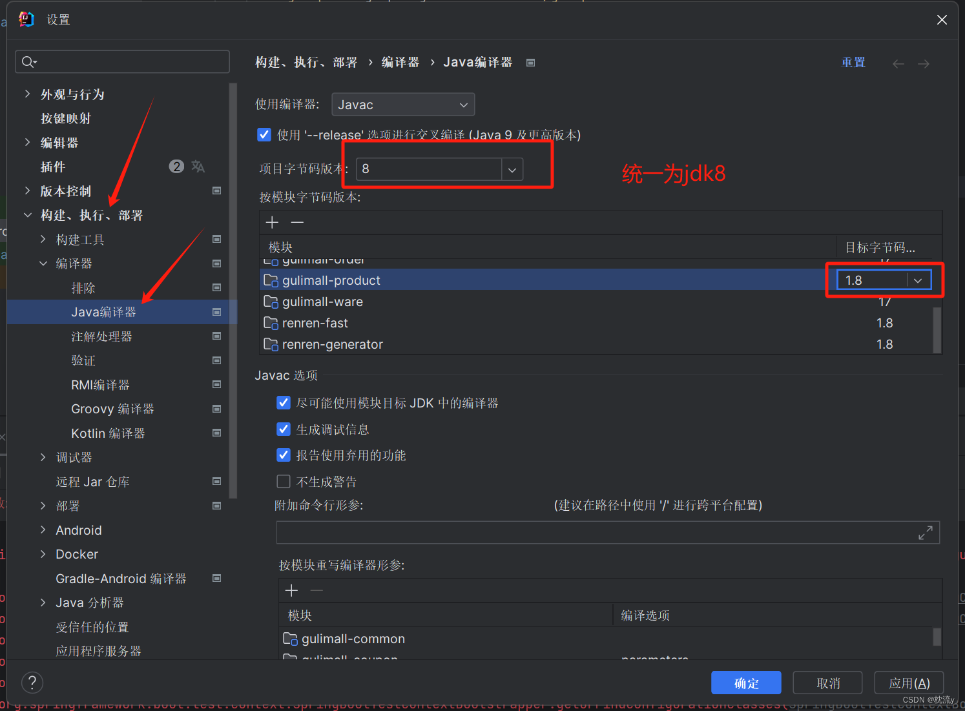Click the expand icon in the command-line parameters field
The image size is (965, 711).
tap(926, 532)
